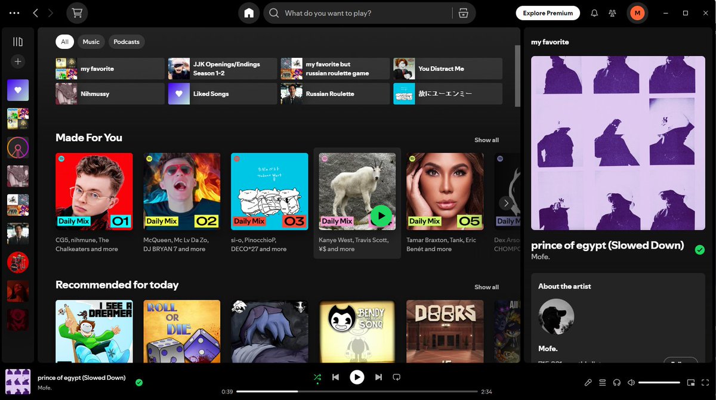Disable shuffle playback
Image resolution: width=716 pixels, height=400 pixels.
pyautogui.click(x=317, y=377)
